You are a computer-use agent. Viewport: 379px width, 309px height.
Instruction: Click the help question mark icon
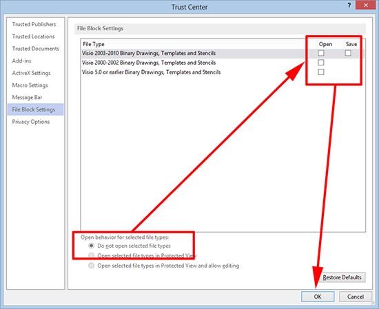(349, 6)
